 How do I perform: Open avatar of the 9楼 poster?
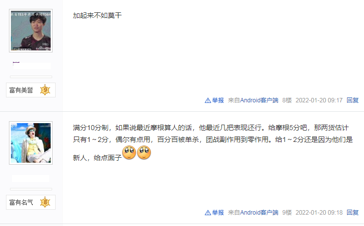click(31, 143)
